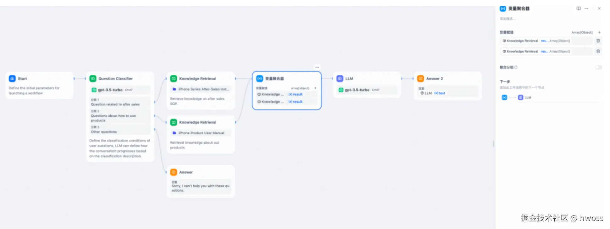Click the Question Classifier node icon

coord(93,78)
